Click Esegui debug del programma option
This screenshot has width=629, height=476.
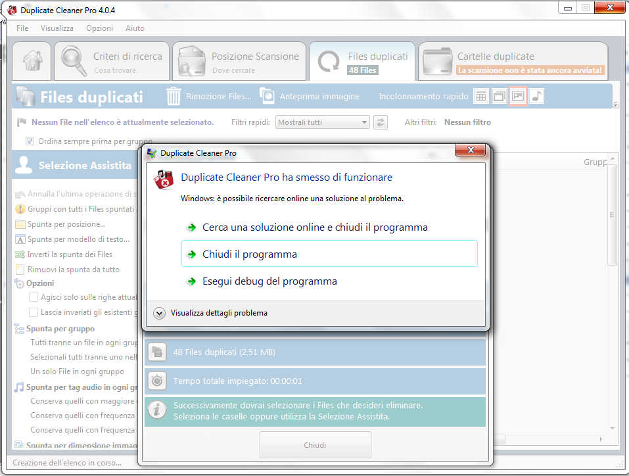(269, 281)
